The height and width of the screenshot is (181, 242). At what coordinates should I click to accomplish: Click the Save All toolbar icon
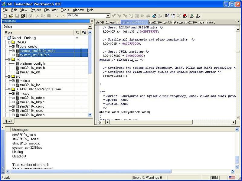point(23,16)
